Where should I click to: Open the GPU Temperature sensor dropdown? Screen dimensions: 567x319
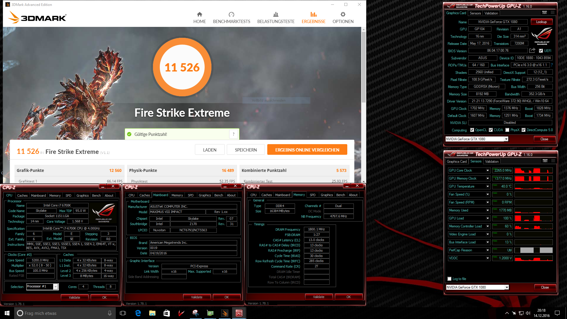[488, 186]
